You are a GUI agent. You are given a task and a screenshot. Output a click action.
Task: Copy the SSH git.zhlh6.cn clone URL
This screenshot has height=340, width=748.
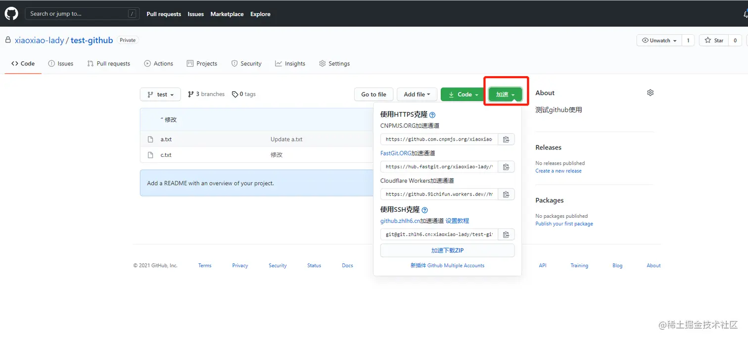point(506,235)
